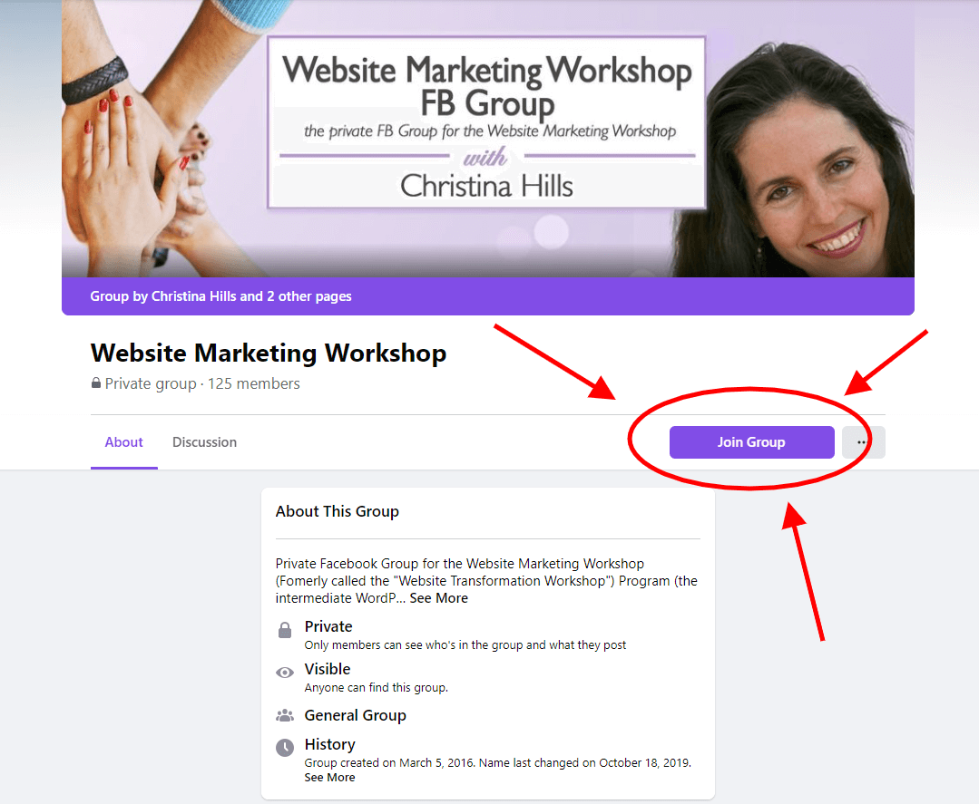Click the people icon beside General Group
The height and width of the screenshot is (804, 979).
tap(285, 715)
